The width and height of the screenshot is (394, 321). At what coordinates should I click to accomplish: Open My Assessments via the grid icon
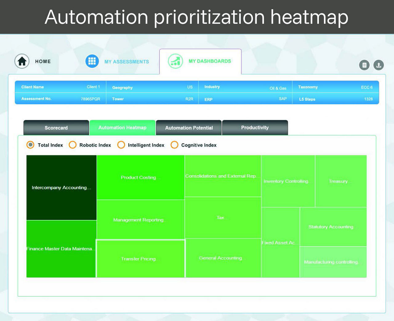coord(91,61)
